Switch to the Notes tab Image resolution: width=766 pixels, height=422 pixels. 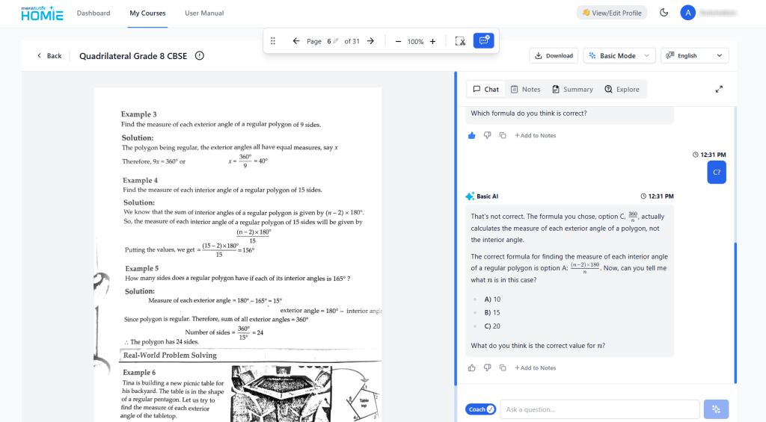coord(525,90)
